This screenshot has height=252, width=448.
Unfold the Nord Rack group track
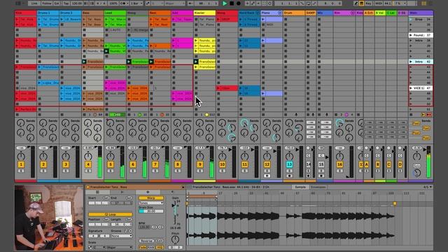[258, 13]
